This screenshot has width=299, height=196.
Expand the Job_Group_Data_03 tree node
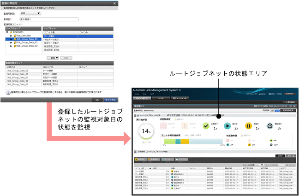[x=11, y=46]
